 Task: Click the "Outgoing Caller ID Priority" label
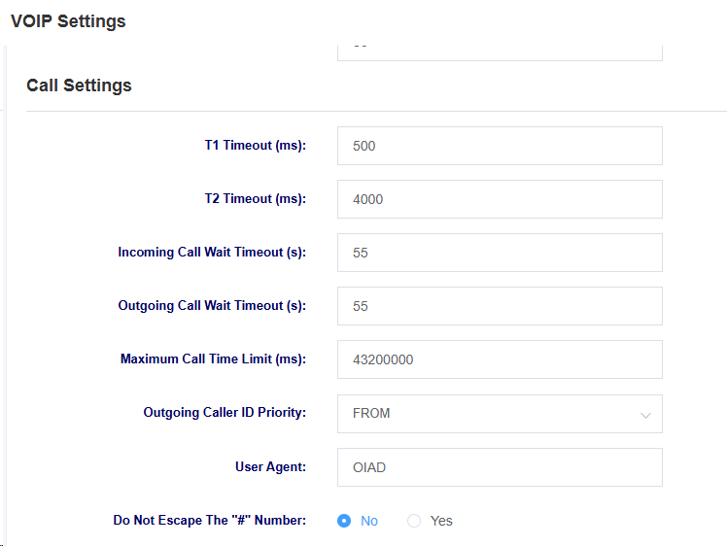(x=225, y=413)
